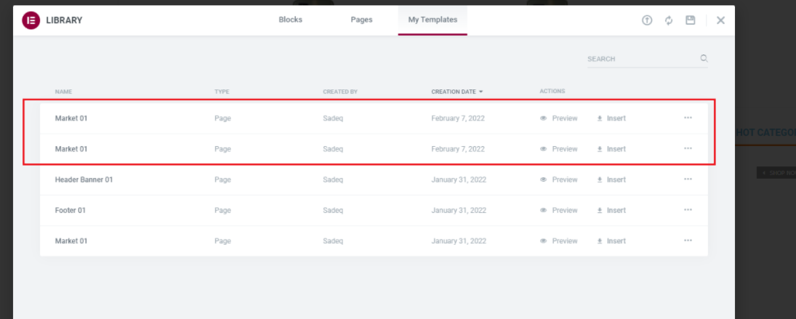Click insert arrow icon for Footer 01
The width and height of the screenshot is (796, 319).
tap(600, 210)
